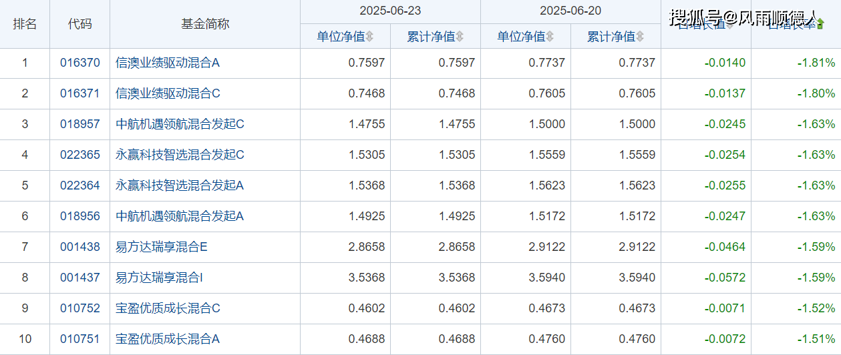Open 永赢科技智选混合发起C fund page
841x355 pixels.
[x=180, y=155]
